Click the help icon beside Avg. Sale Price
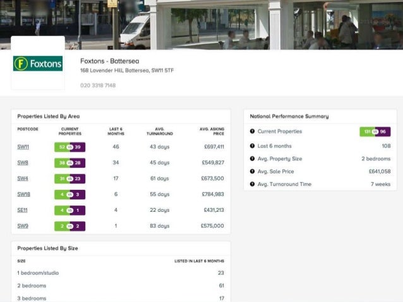 point(252,171)
